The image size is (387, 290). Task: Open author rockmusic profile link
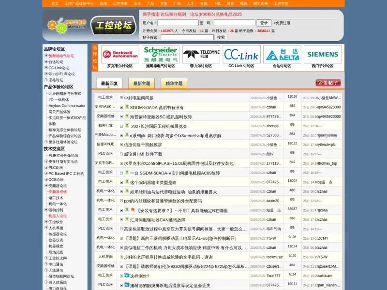coord(274,257)
